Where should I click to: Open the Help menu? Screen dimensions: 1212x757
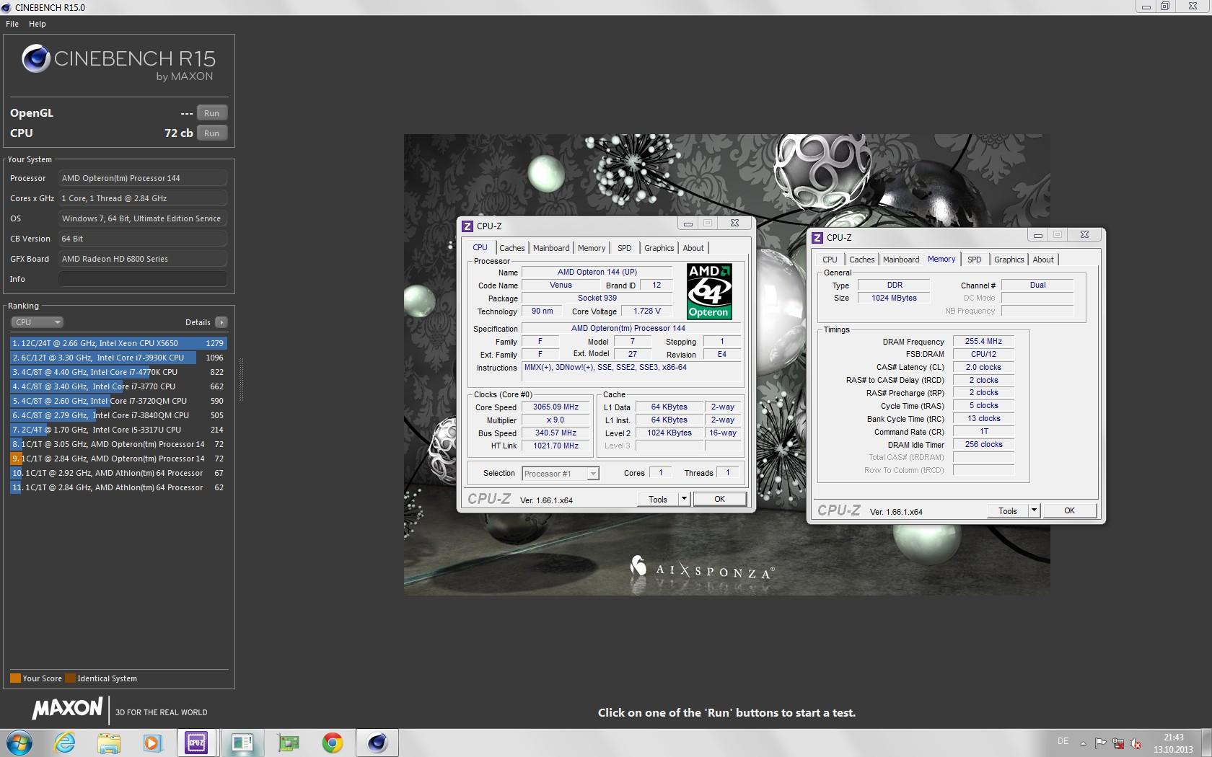pos(38,24)
